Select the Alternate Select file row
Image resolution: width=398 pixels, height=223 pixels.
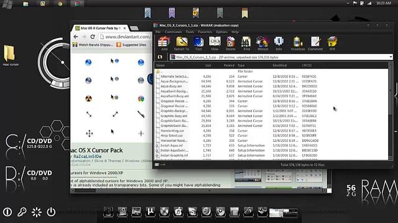pos(272,76)
